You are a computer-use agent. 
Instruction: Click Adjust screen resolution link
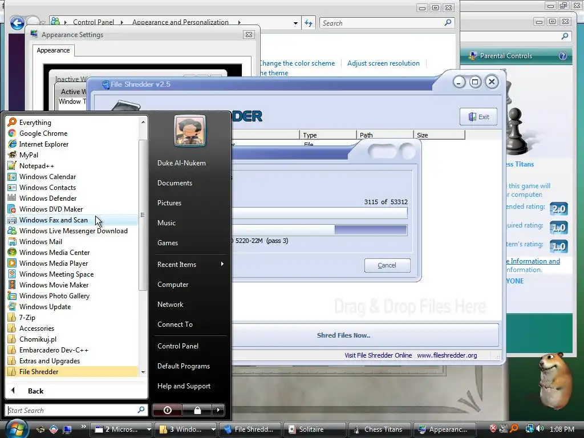pos(383,63)
